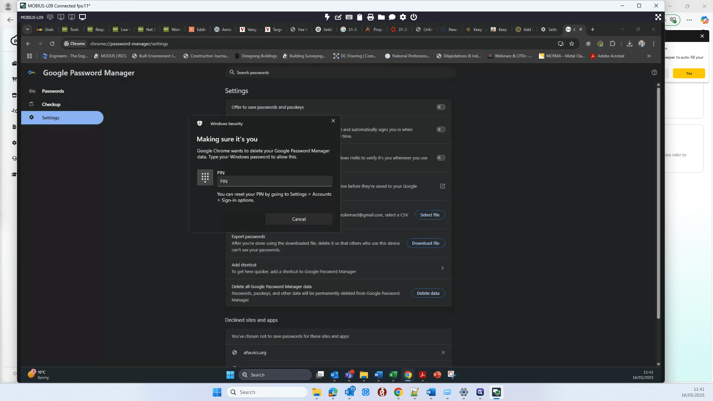713x401 pixels.
Task: Open the file transfer folder icon
Action: click(381, 17)
